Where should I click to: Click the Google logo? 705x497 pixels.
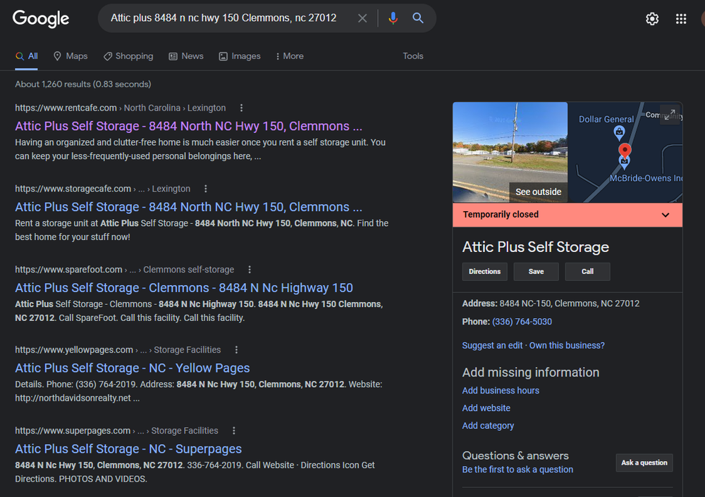[x=41, y=19]
